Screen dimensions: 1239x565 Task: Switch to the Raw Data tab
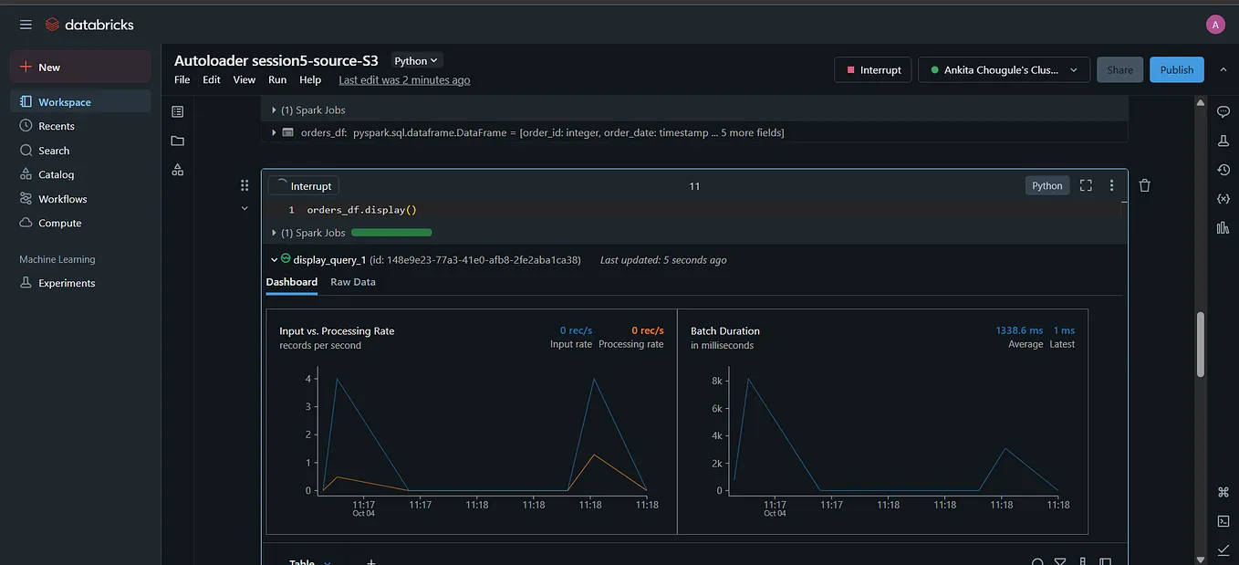pyautogui.click(x=353, y=281)
